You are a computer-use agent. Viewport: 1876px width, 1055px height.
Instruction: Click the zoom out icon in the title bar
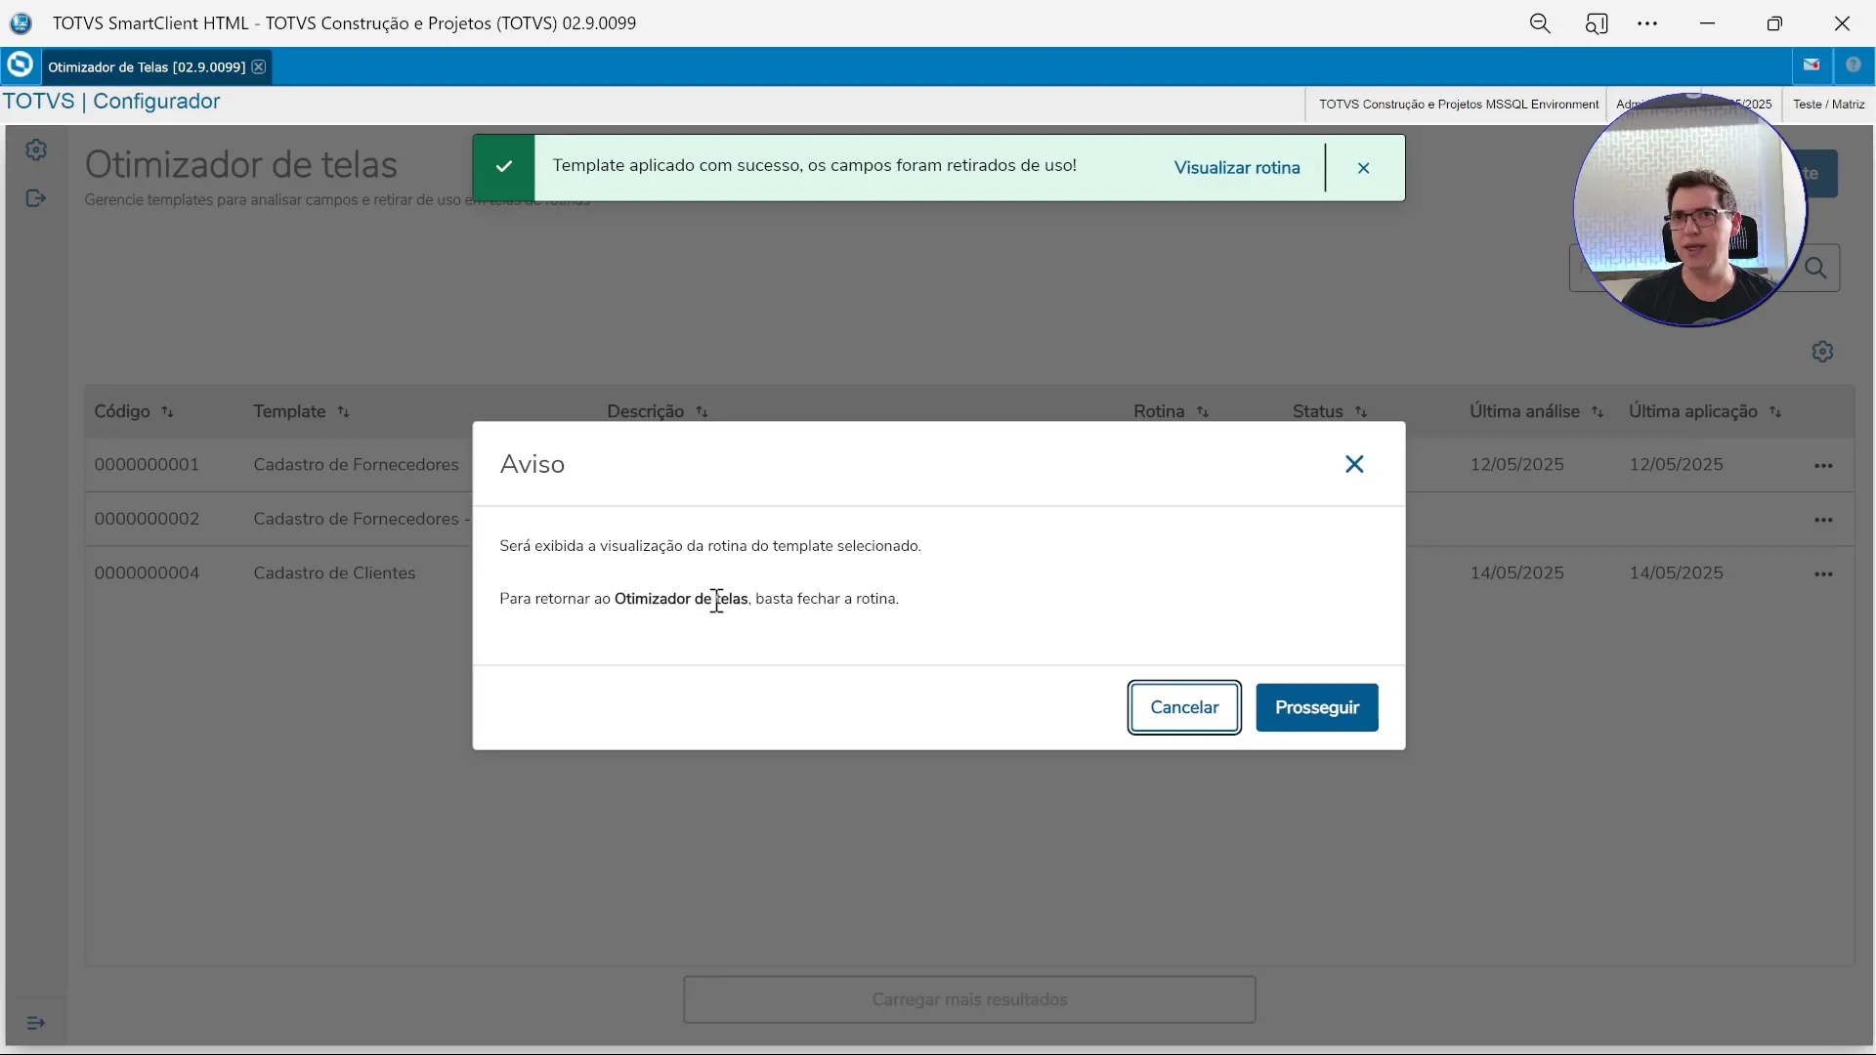pos(1541,22)
